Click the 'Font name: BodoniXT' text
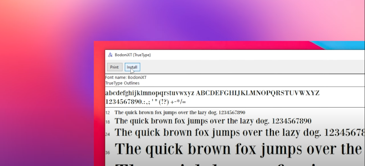 click(x=126, y=77)
